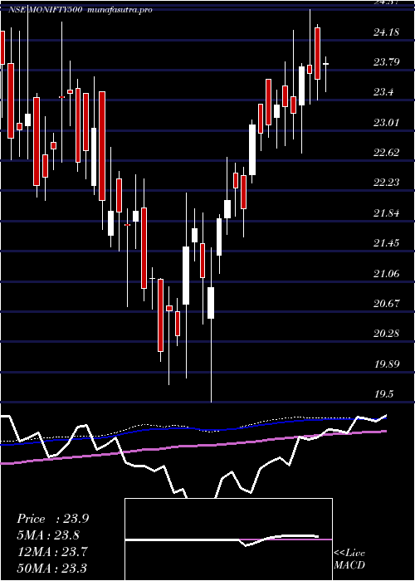Click the 5MA : 23.8 readout
Image resolution: width=415 pixels, height=581 pixels.
pos(48,535)
